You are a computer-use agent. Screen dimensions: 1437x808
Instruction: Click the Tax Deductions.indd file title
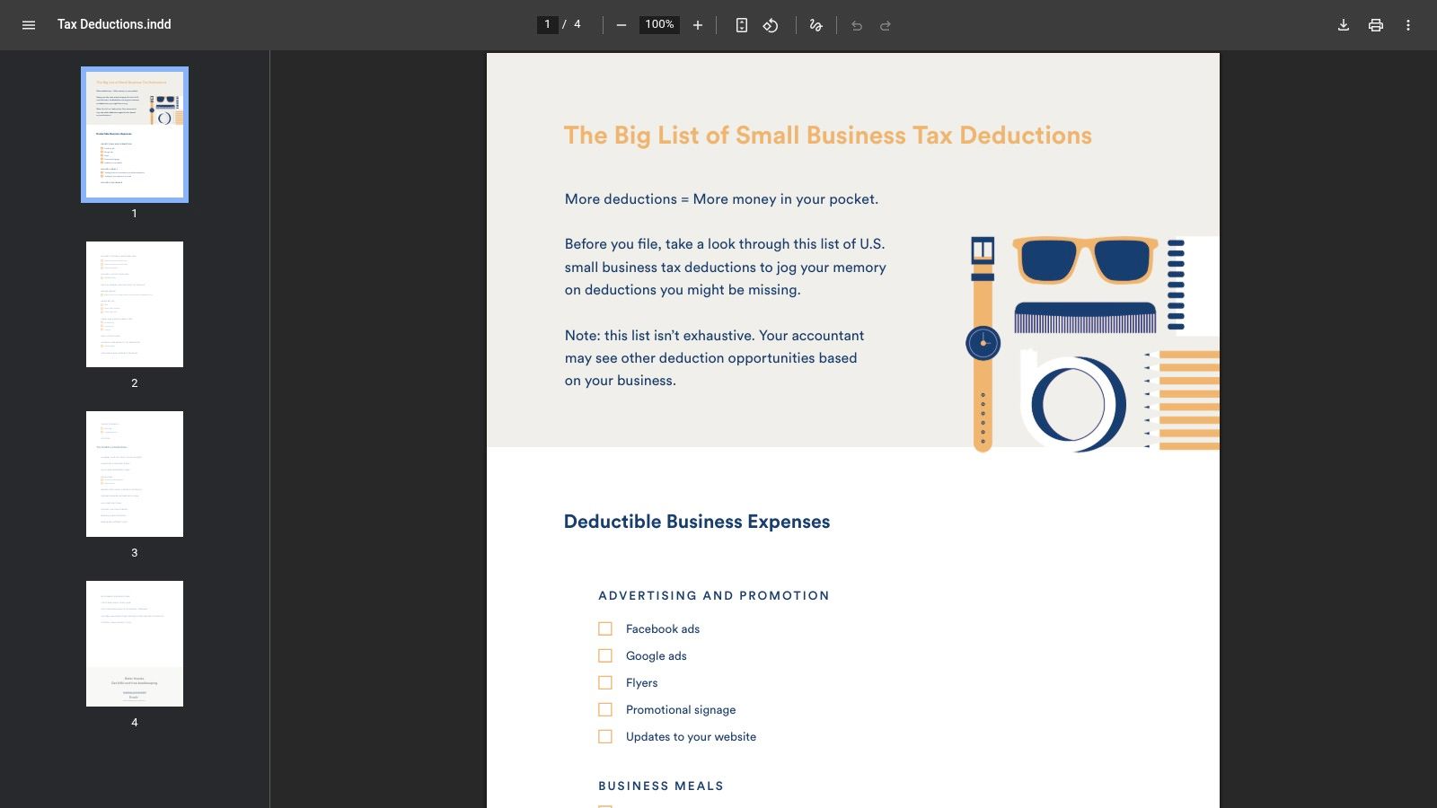coord(114,24)
